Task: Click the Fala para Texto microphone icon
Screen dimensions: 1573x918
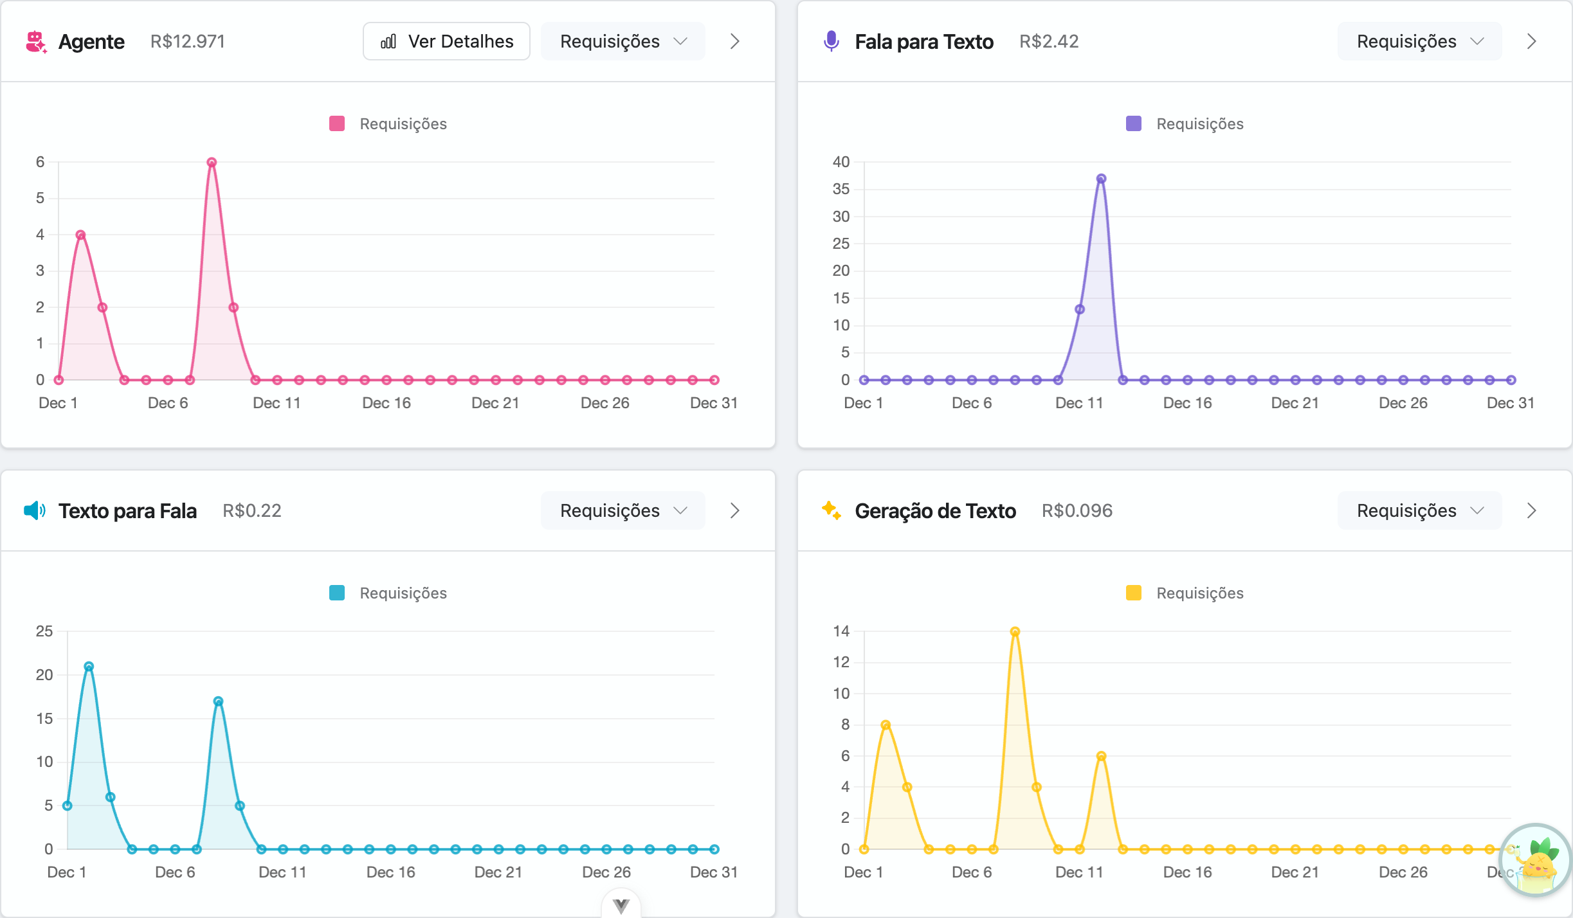Action: [831, 42]
